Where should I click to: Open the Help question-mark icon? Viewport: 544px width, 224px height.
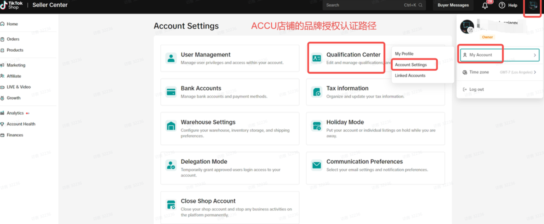[502, 5]
